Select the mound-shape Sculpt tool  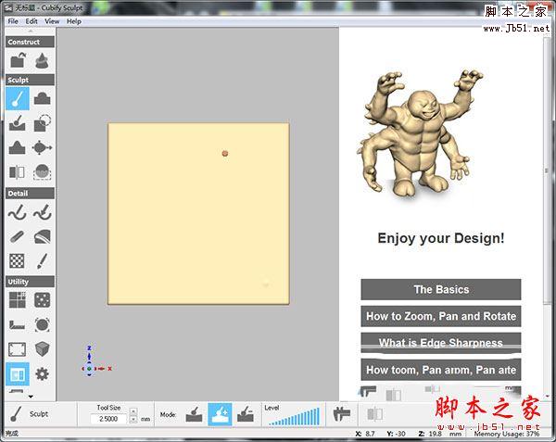click(18, 147)
